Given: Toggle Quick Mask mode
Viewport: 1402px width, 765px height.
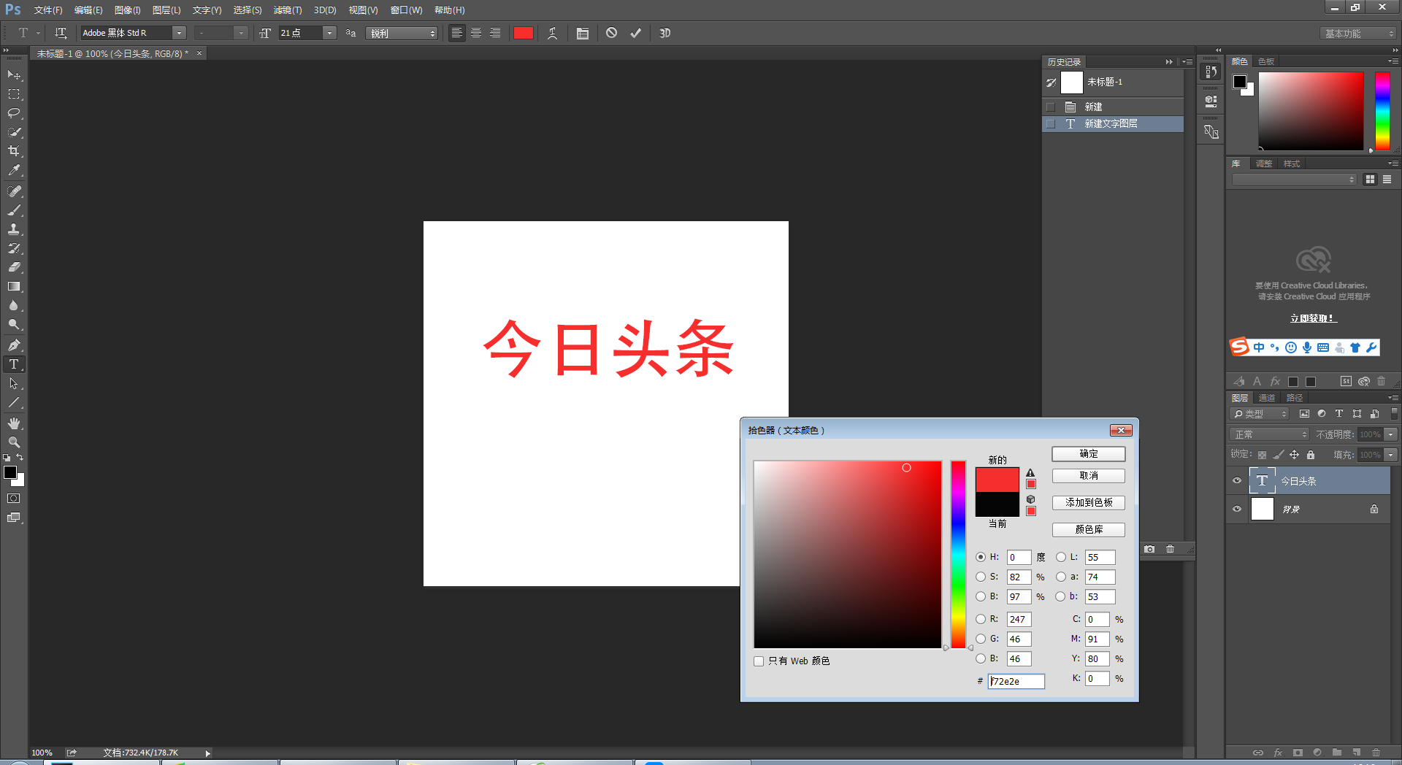Looking at the screenshot, I should point(14,499).
